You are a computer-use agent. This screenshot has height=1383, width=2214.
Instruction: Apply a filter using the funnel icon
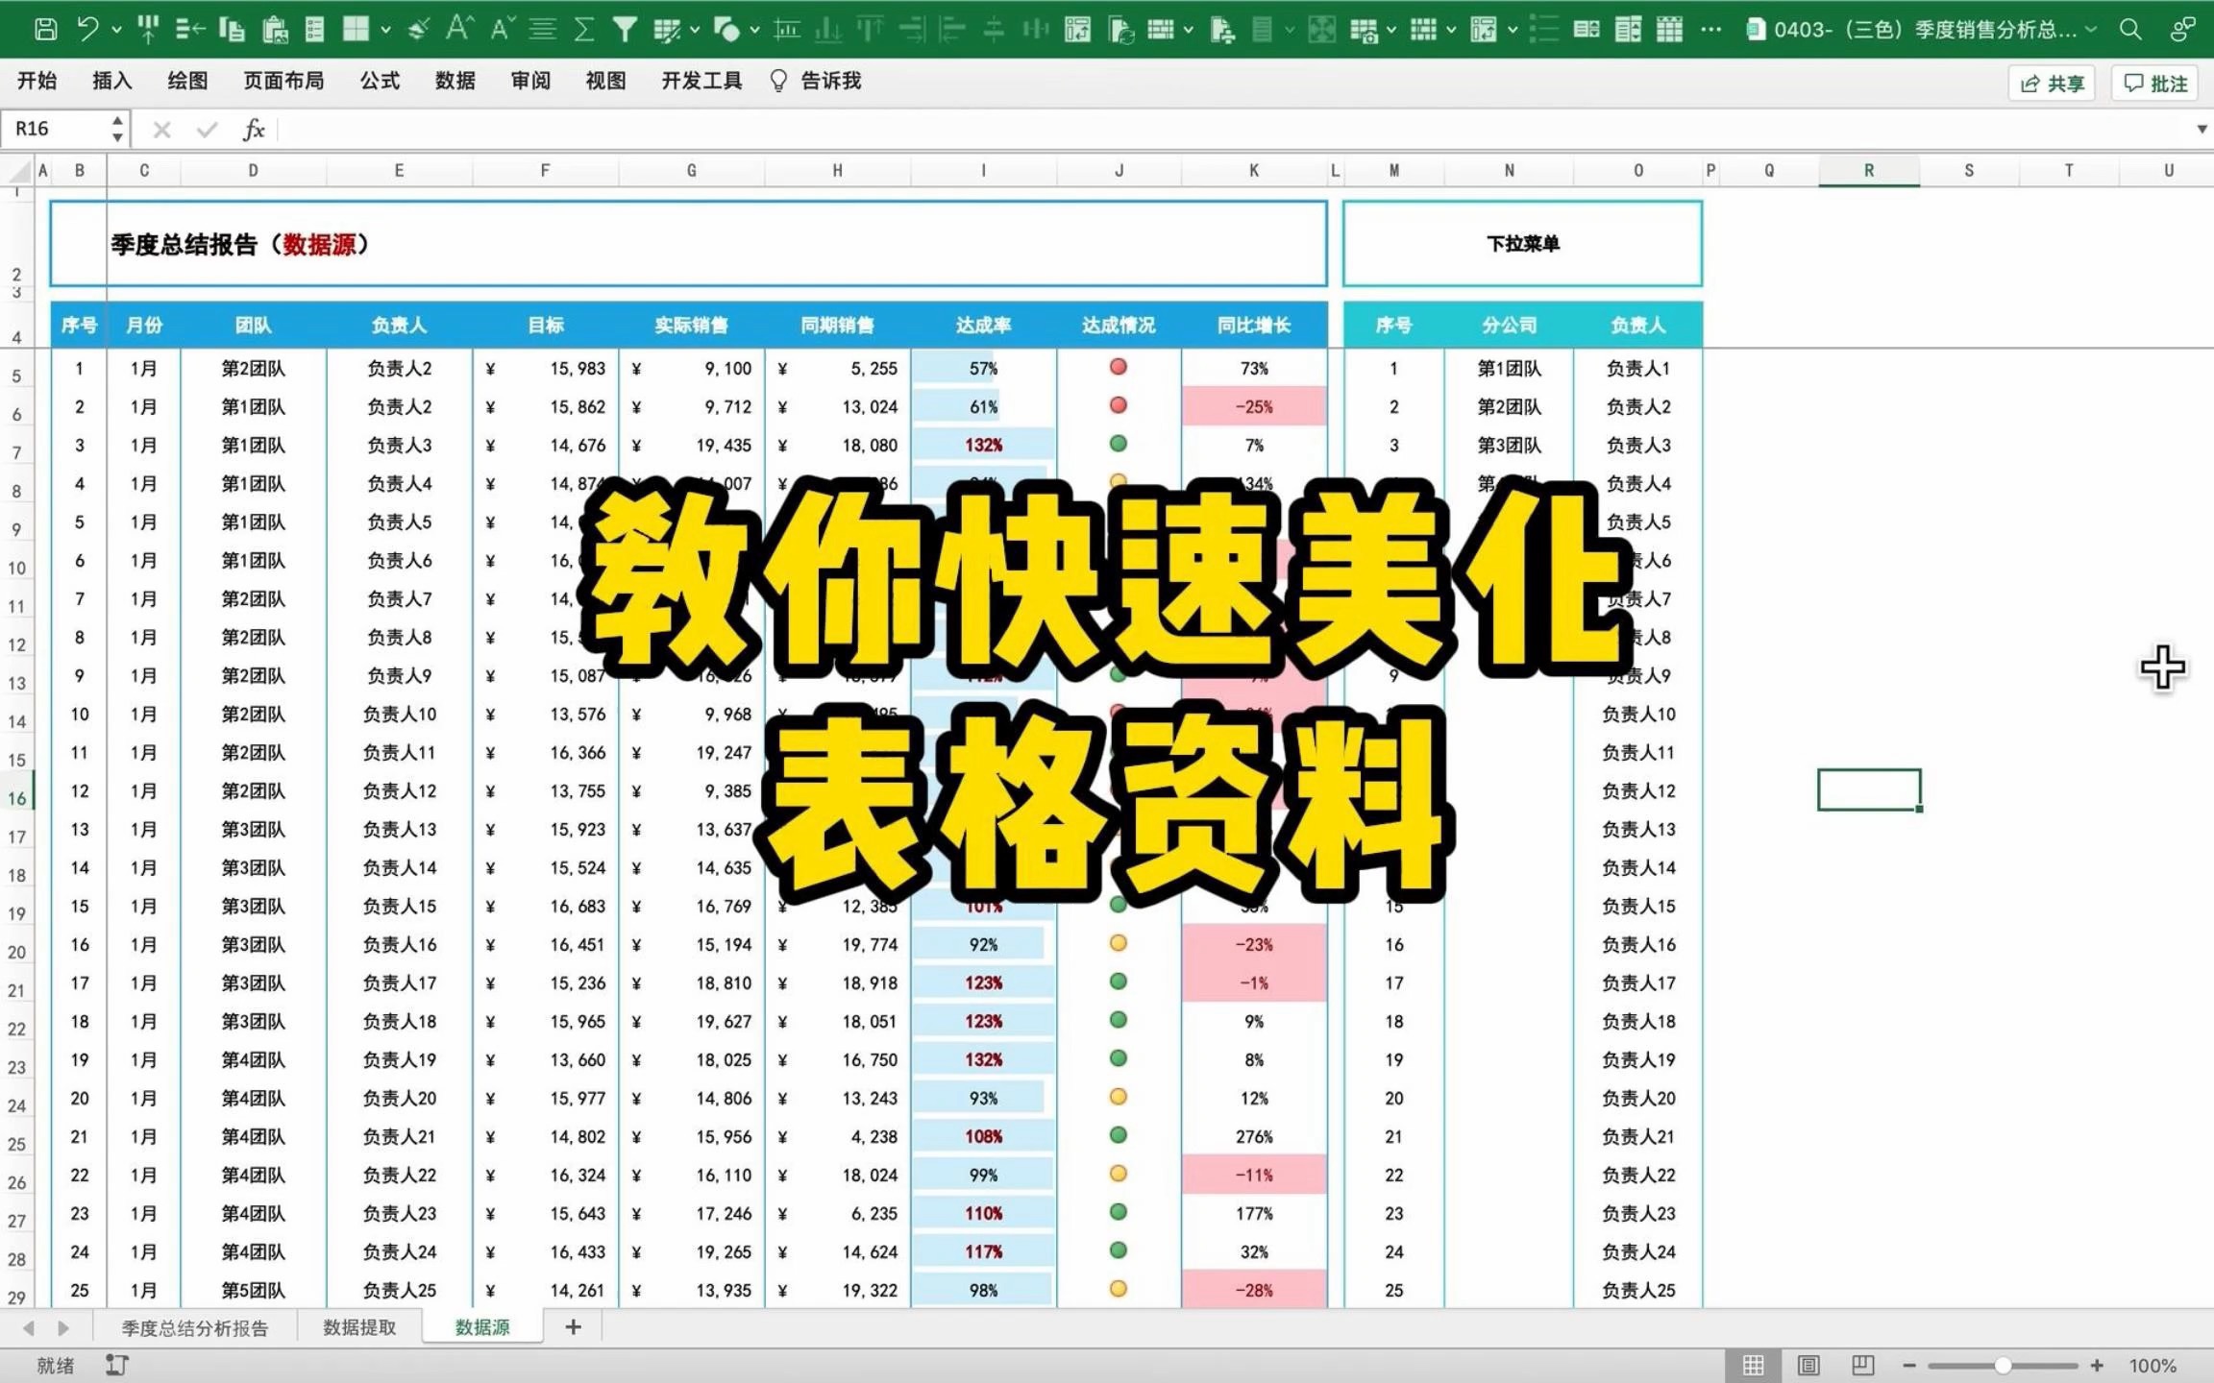(624, 30)
